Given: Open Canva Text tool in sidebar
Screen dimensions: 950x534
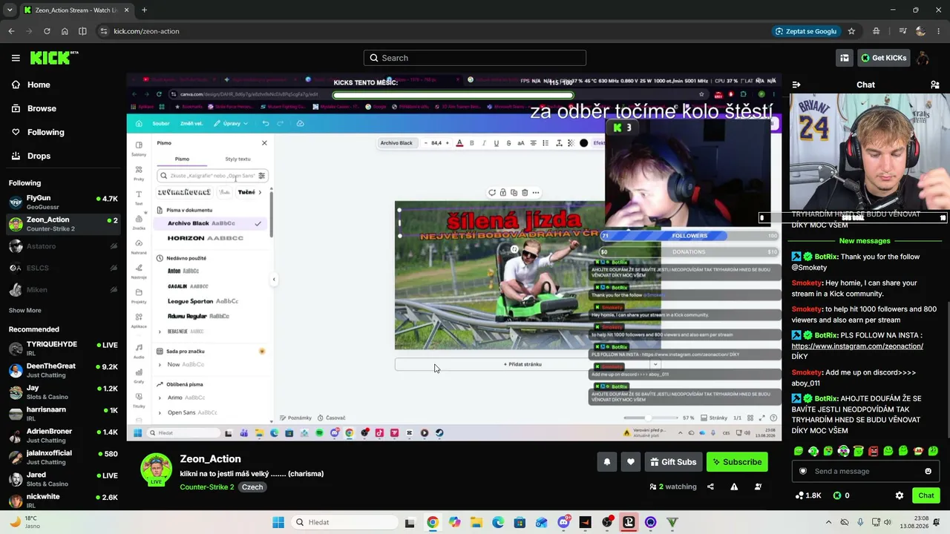Looking at the screenshot, I should click(139, 197).
